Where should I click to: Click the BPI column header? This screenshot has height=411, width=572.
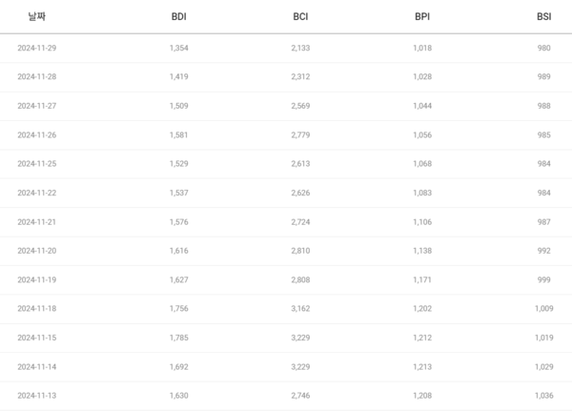pyautogui.click(x=422, y=17)
